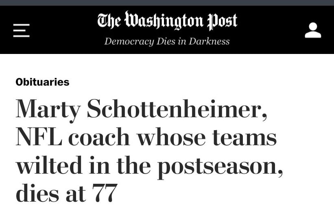Click the word 'Schottenheimer' in the headline
Image resolution: width=334 pixels, height=213 pixels.
click(177, 109)
